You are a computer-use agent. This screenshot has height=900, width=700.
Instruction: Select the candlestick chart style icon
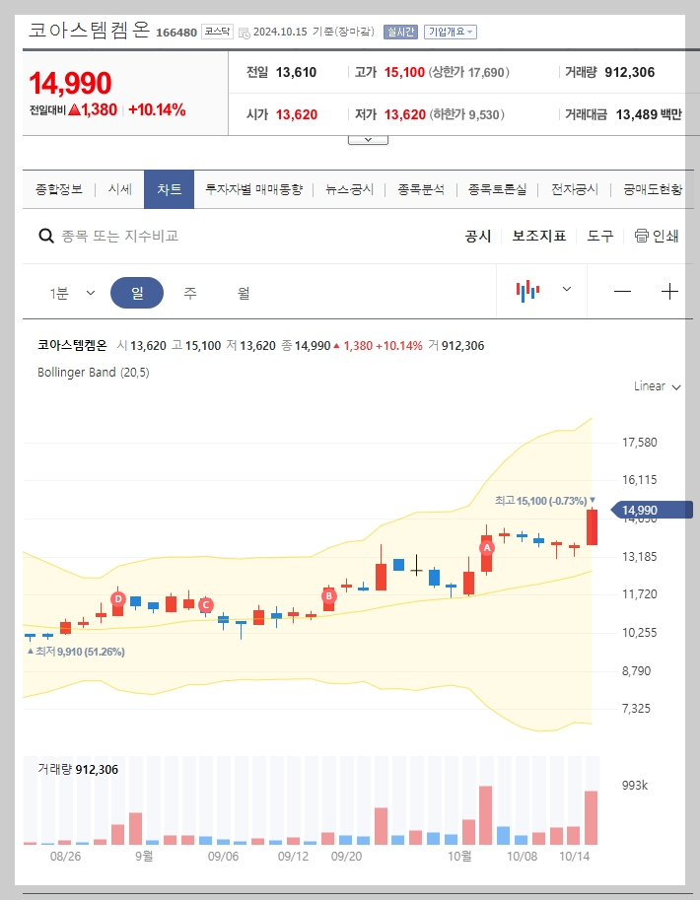[528, 291]
